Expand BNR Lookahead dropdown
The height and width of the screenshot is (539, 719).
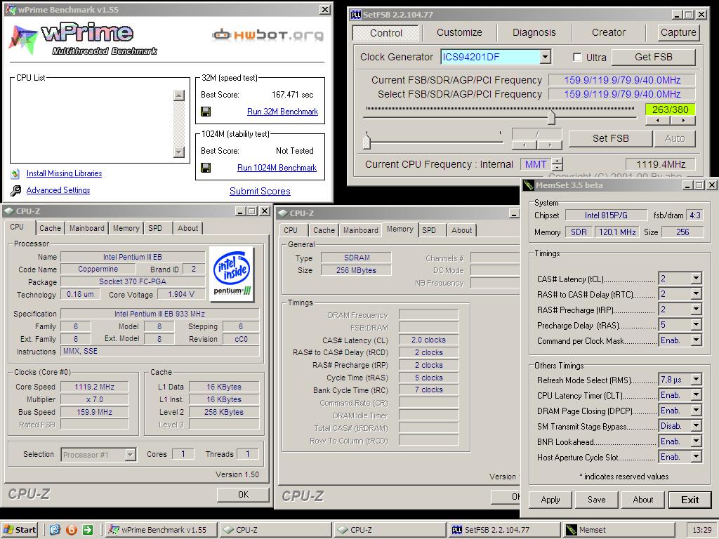696,441
